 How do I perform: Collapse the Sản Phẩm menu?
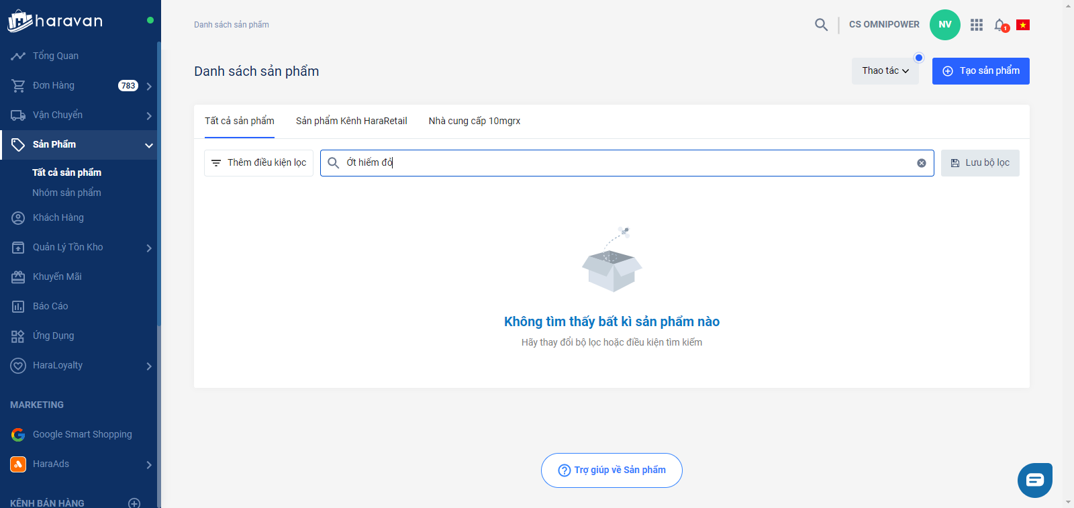(149, 145)
